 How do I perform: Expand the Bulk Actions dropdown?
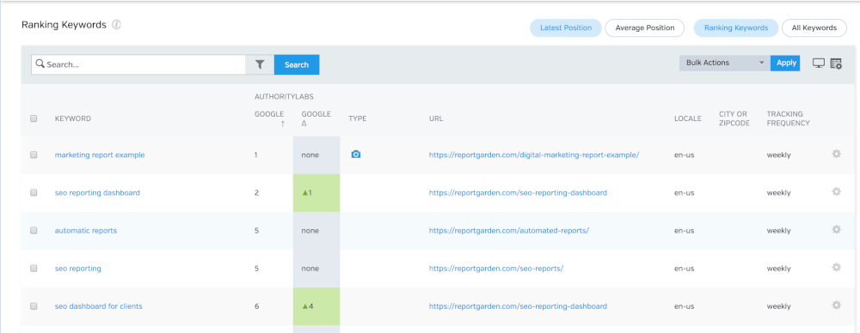(724, 63)
